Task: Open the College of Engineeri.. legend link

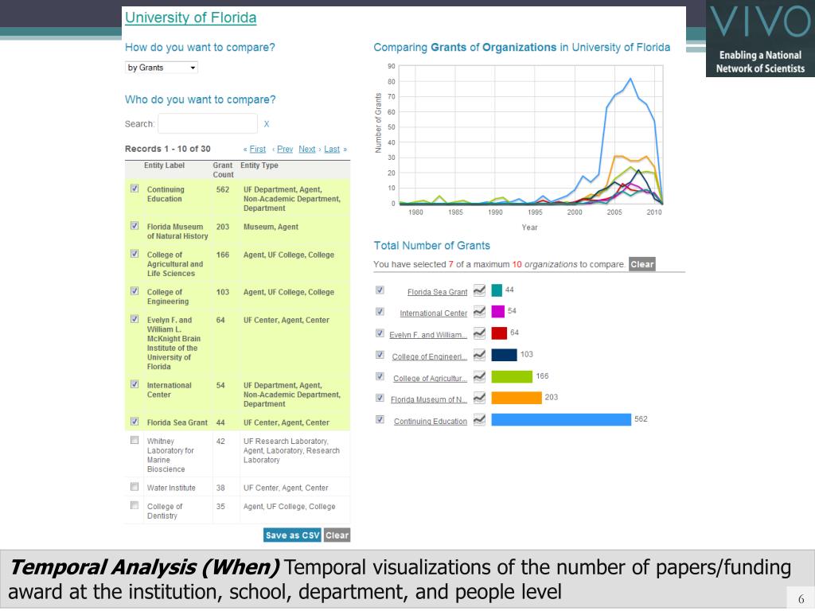Action: (429, 357)
